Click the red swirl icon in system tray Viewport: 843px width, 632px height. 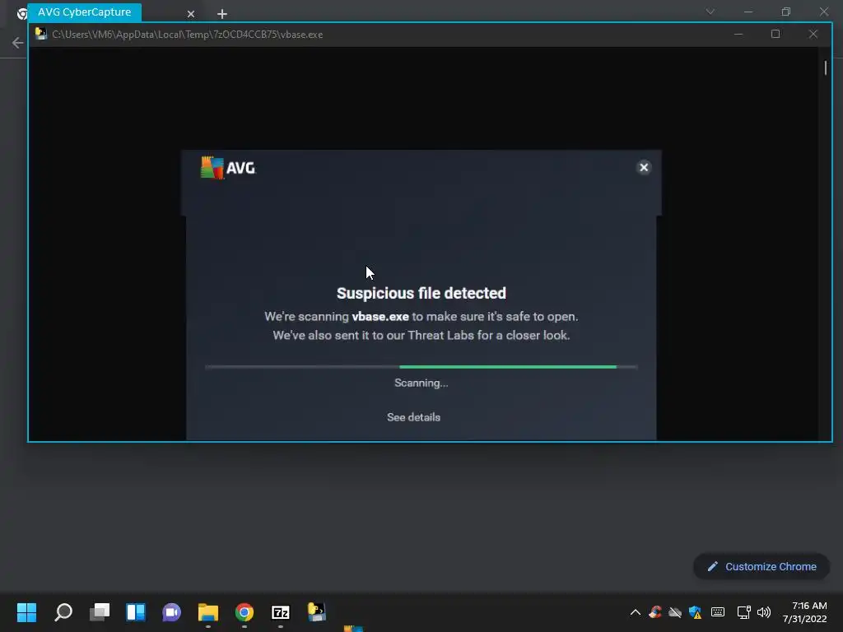click(654, 612)
